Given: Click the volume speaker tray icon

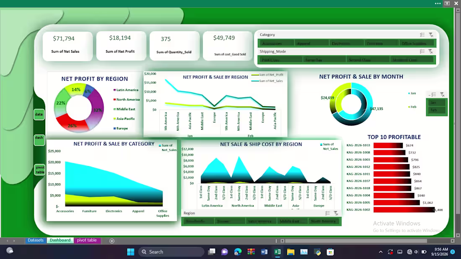Looking at the screenshot, I should tap(416, 252).
